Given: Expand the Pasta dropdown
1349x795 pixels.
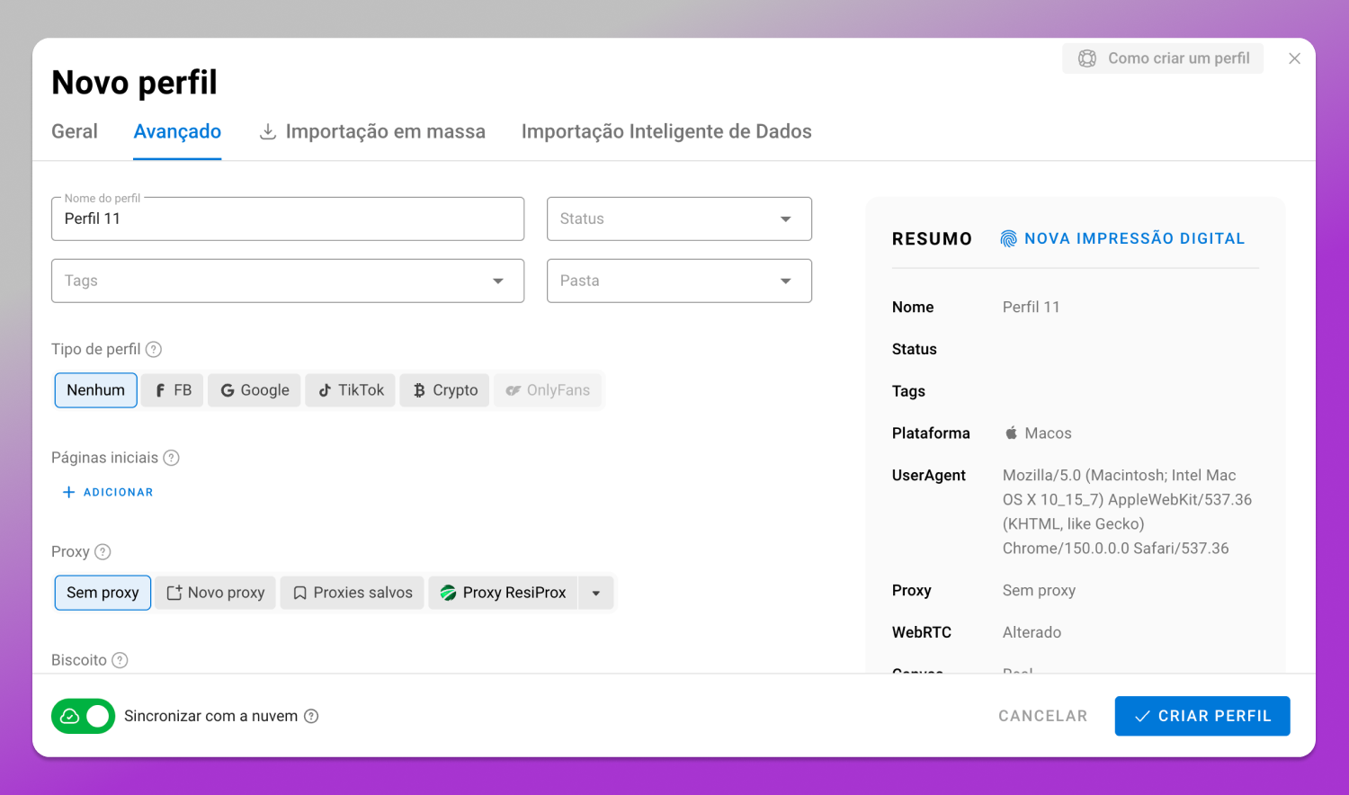Looking at the screenshot, I should click(679, 281).
